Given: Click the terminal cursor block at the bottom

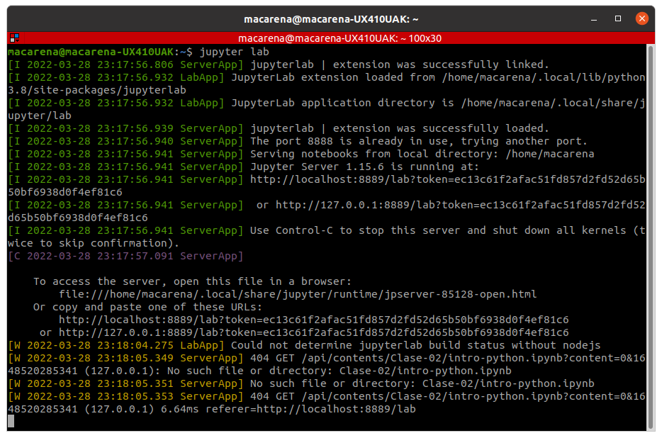Looking at the screenshot, I should point(11,421).
